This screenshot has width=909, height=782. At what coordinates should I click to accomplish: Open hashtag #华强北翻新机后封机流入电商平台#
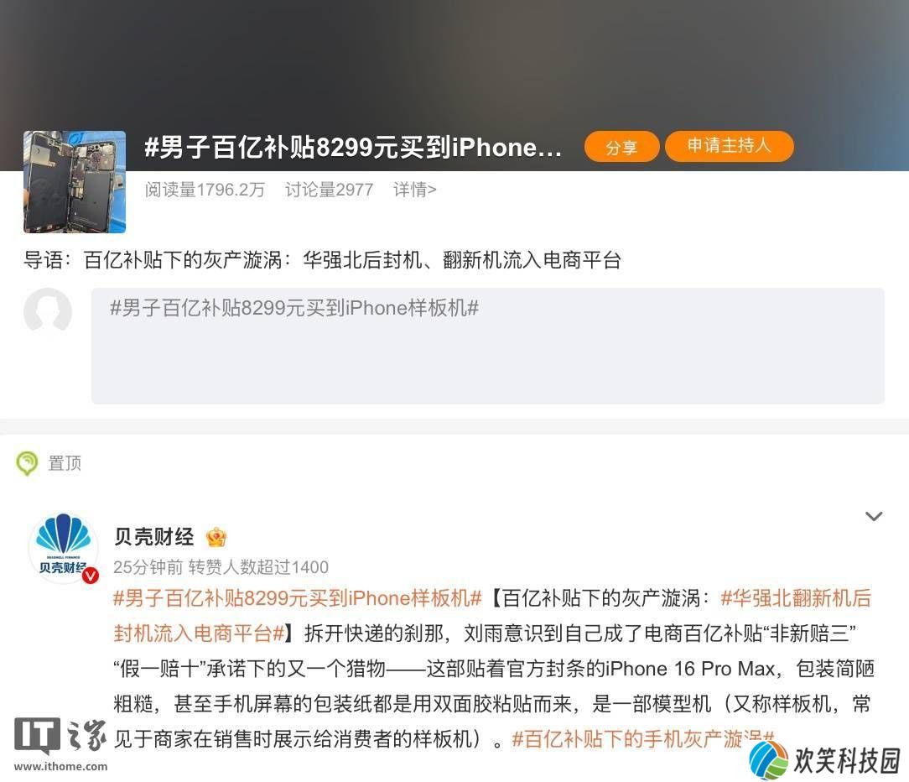click(492, 616)
